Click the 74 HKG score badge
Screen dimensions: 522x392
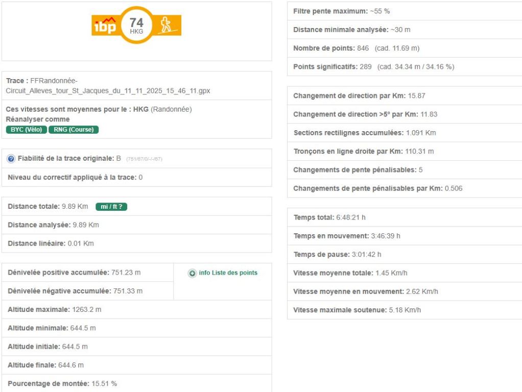pos(136,25)
